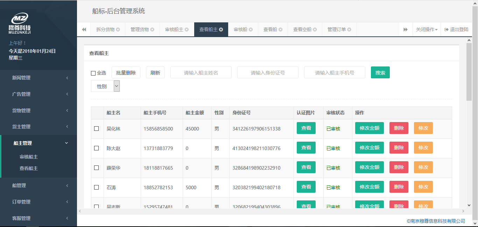The width and height of the screenshot is (478, 227).
Task: Click the MZ Muzunkeji logo
Action: point(20,23)
